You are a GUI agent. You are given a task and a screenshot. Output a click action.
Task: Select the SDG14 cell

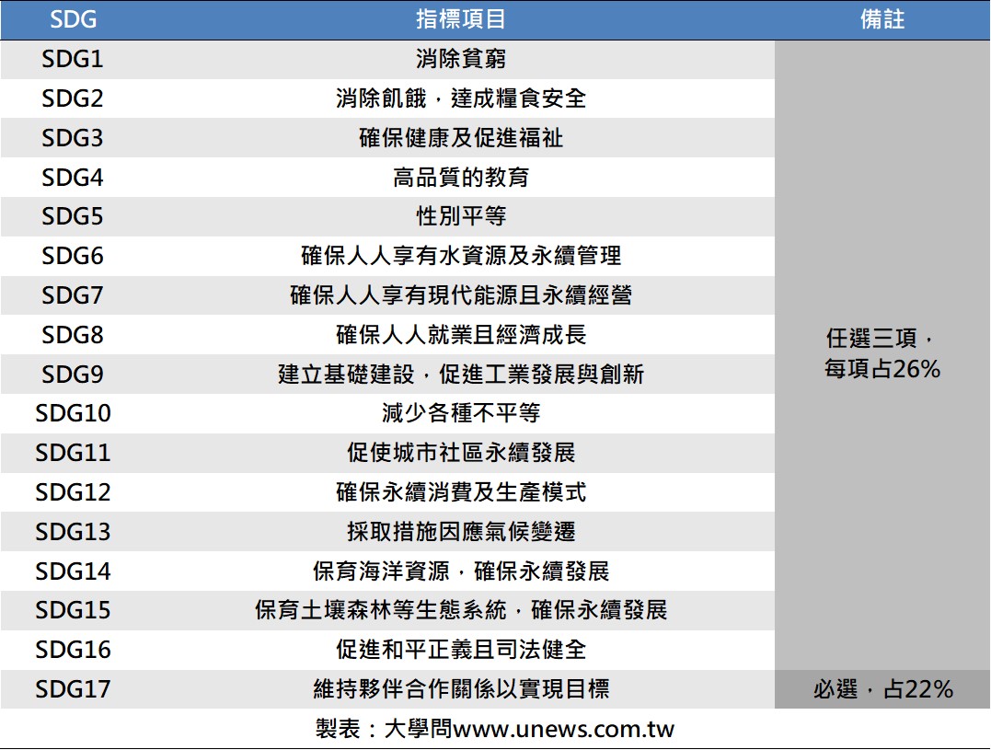(73, 571)
